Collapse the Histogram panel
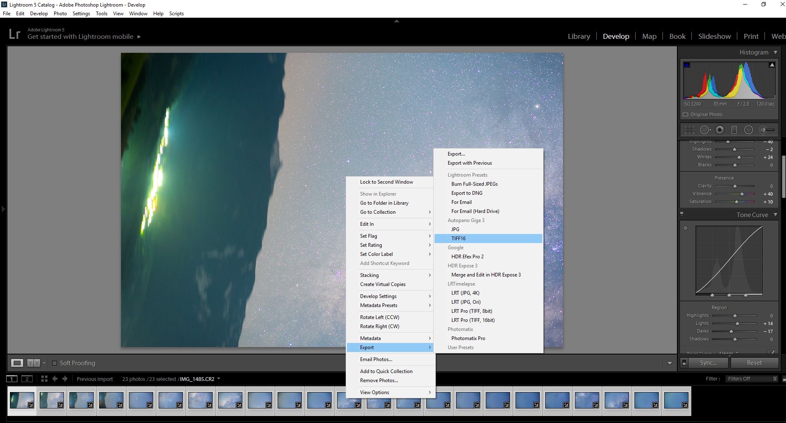 (775, 52)
